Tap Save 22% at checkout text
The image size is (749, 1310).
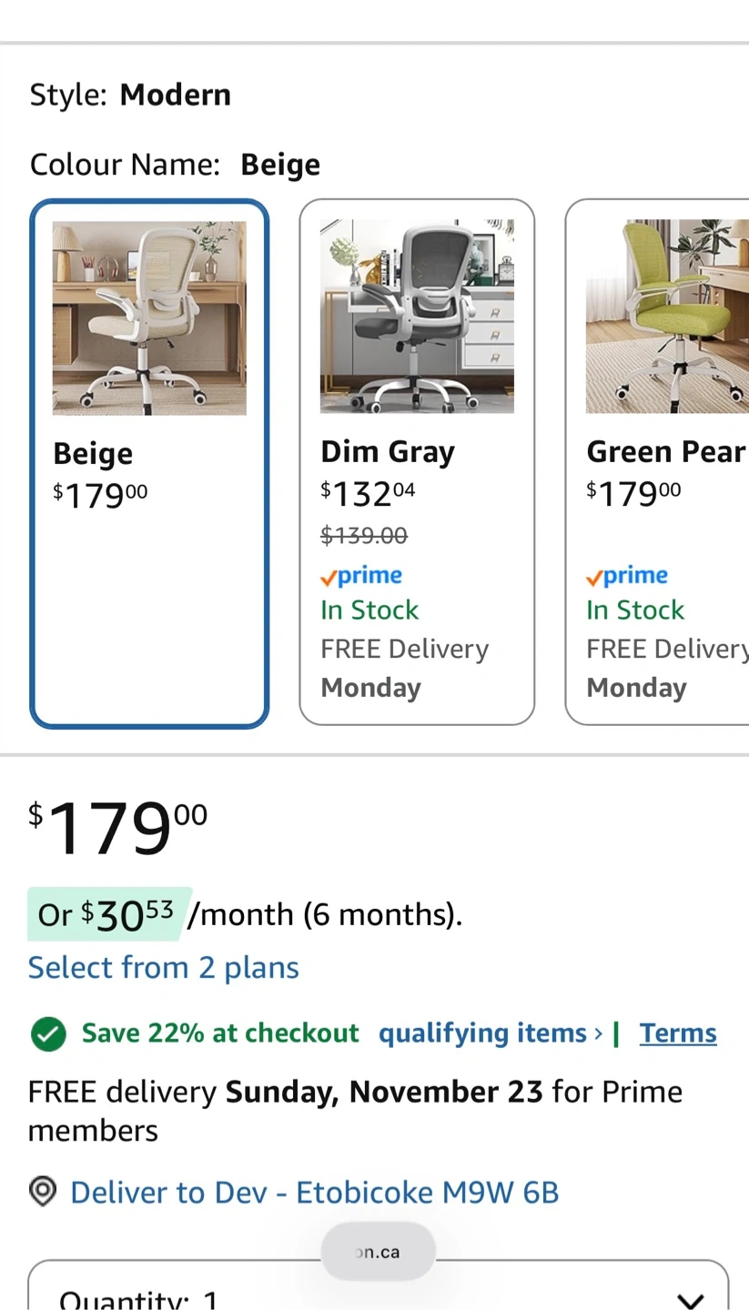(x=220, y=1033)
